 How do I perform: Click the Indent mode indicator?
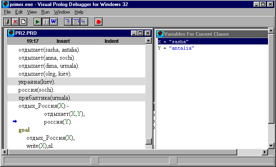coord(112,41)
